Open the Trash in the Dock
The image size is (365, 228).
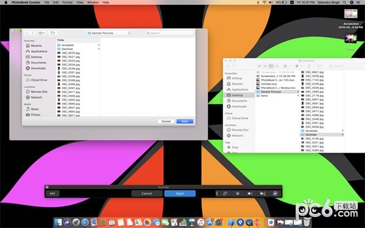coord(307,222)
